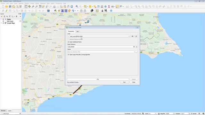Switch to the Log tab

coord(78,31)
